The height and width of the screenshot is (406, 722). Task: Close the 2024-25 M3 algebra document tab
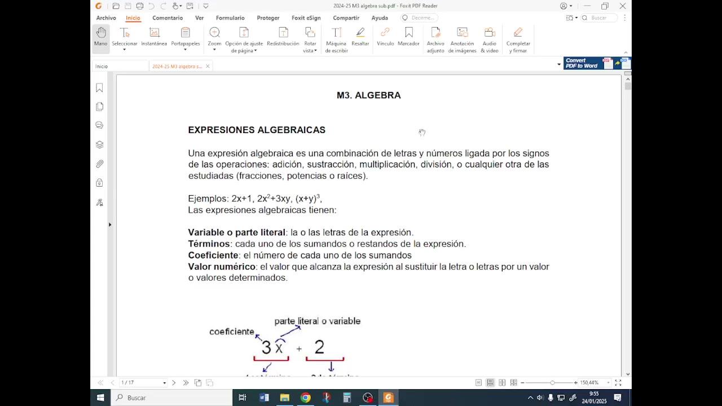[x=208, y=66]
